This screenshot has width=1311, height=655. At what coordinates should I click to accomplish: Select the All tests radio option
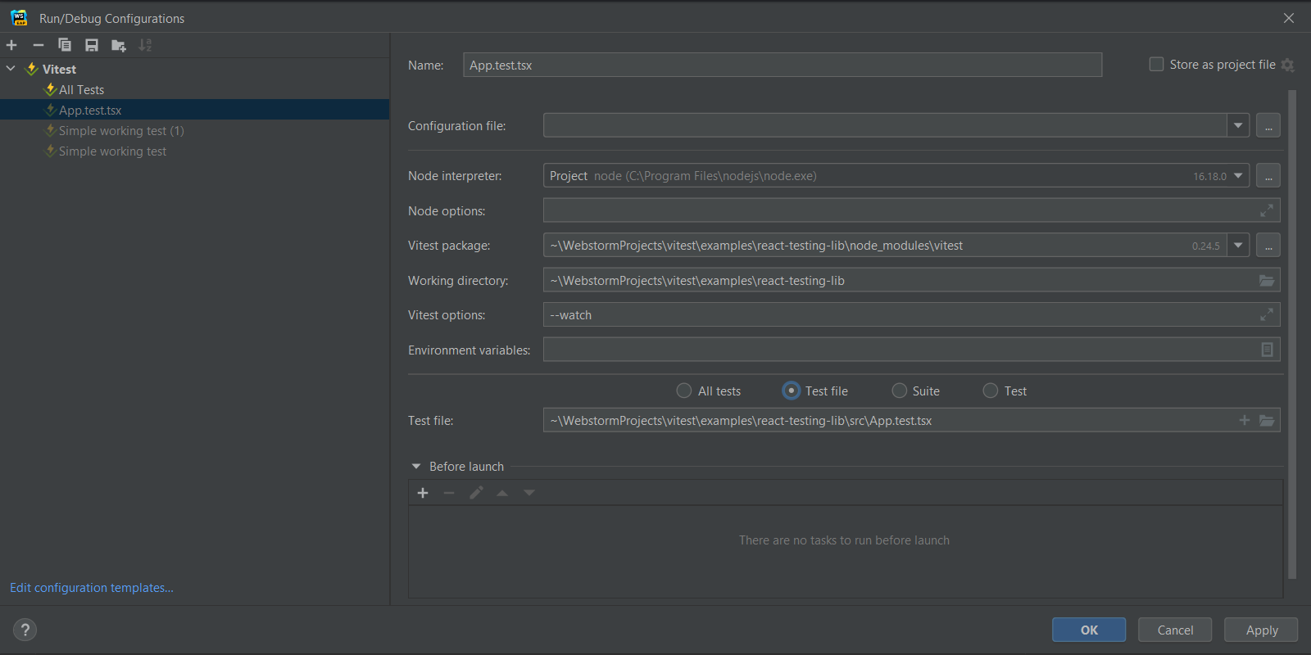(684, 391)
